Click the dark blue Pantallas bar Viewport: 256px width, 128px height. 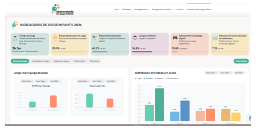185,111
